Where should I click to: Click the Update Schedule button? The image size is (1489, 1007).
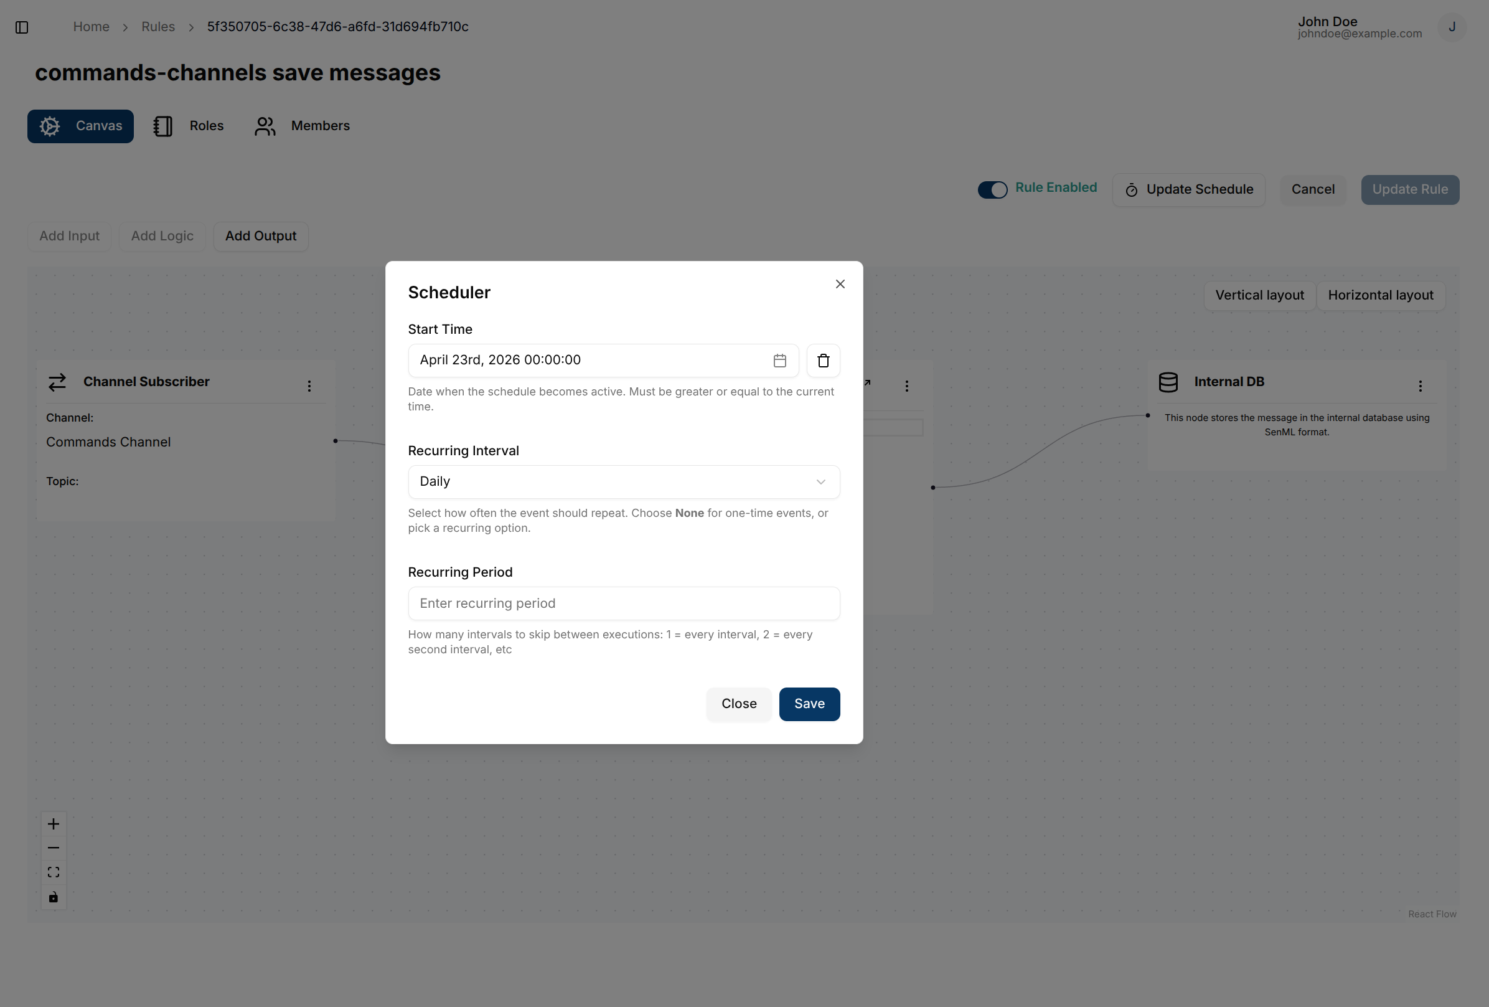(x=1188, y=190)
